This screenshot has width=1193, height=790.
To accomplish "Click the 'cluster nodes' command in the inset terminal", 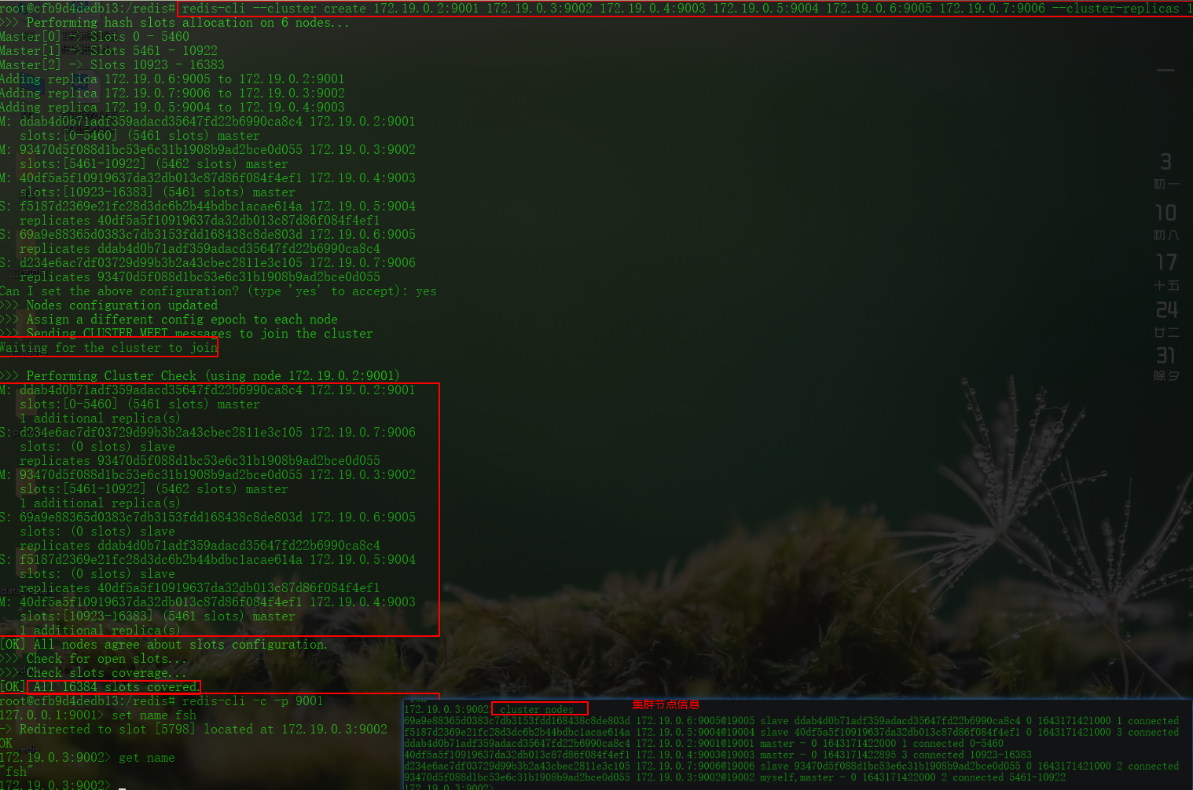I will pos(537,710).
